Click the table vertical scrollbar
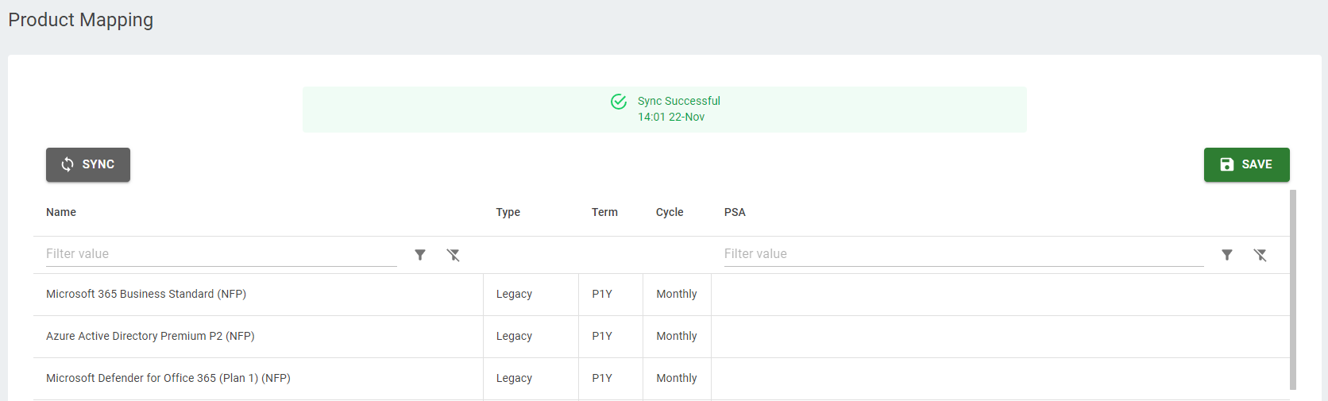 [1293, 290]
